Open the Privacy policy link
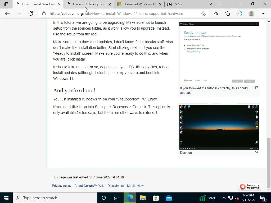 [x=61, y=186]
